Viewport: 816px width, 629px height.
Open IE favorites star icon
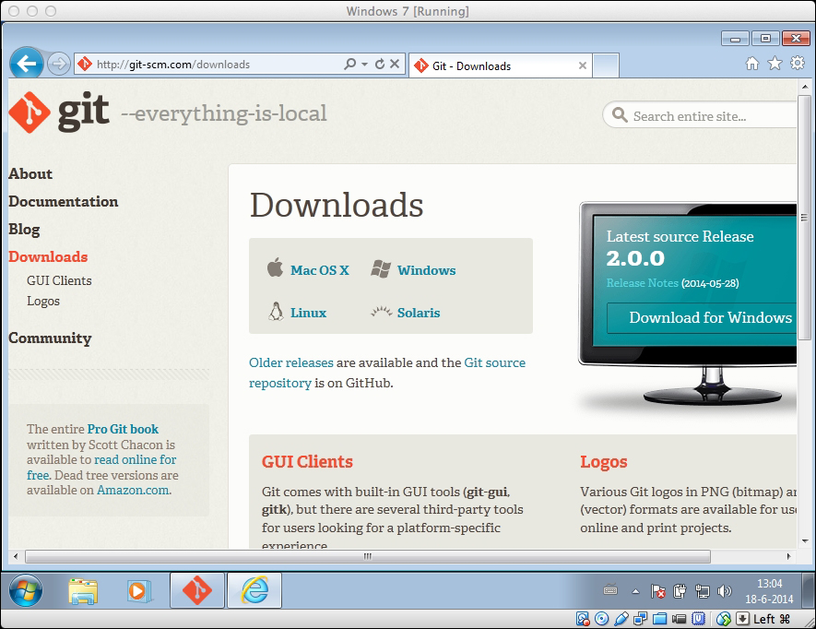(775, 64)
